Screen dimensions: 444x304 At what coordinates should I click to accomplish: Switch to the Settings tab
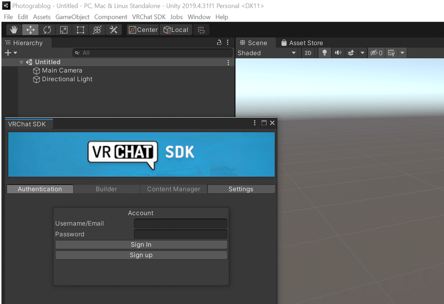(x=241, y=189)
